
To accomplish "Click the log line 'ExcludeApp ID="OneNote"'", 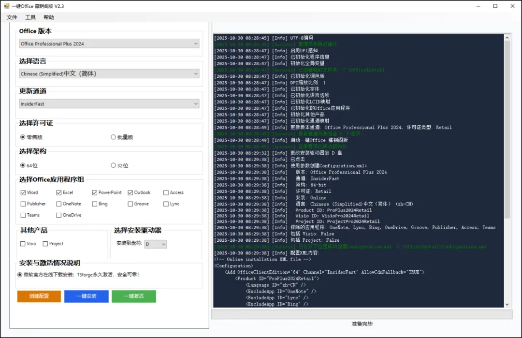I will (x=281, y=292).
